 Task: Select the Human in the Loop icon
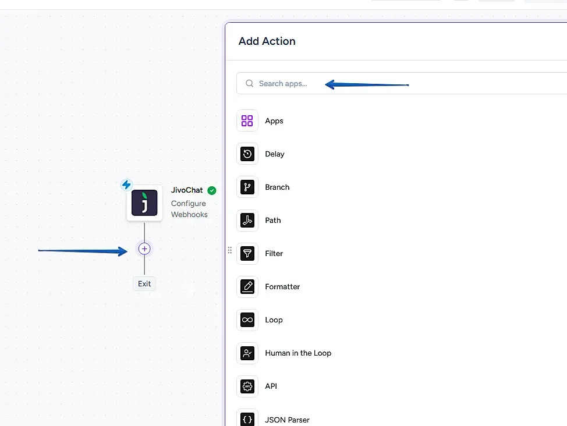click(247, 353)
